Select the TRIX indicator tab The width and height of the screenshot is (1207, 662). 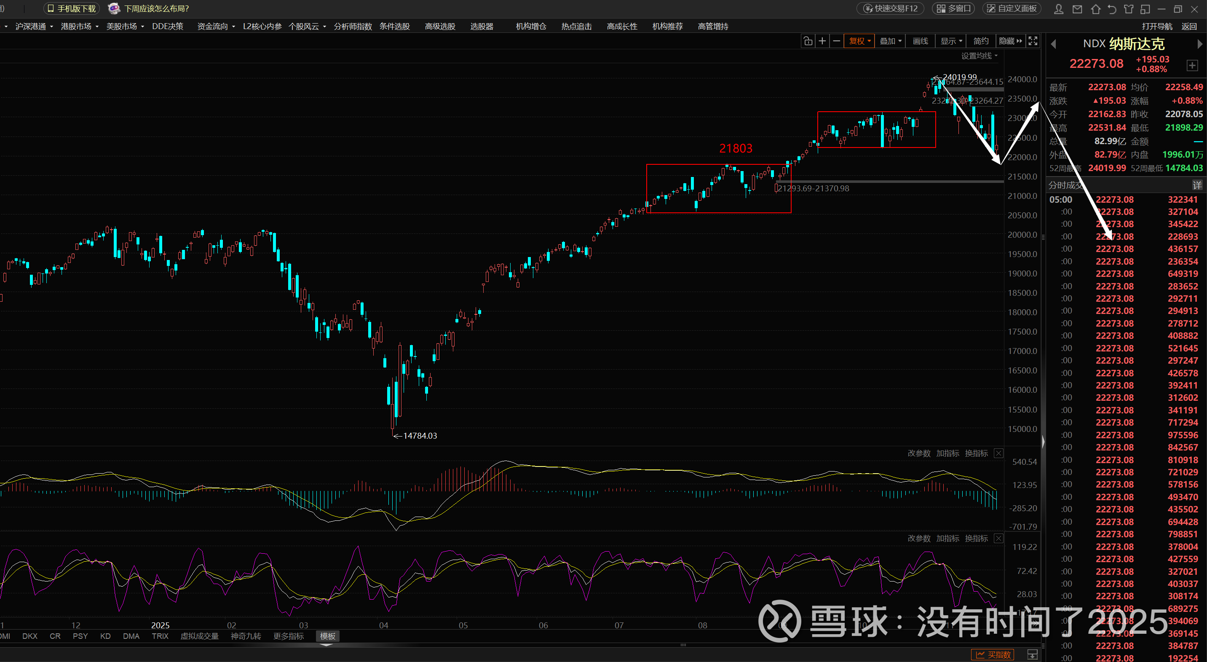coord(160,636)
